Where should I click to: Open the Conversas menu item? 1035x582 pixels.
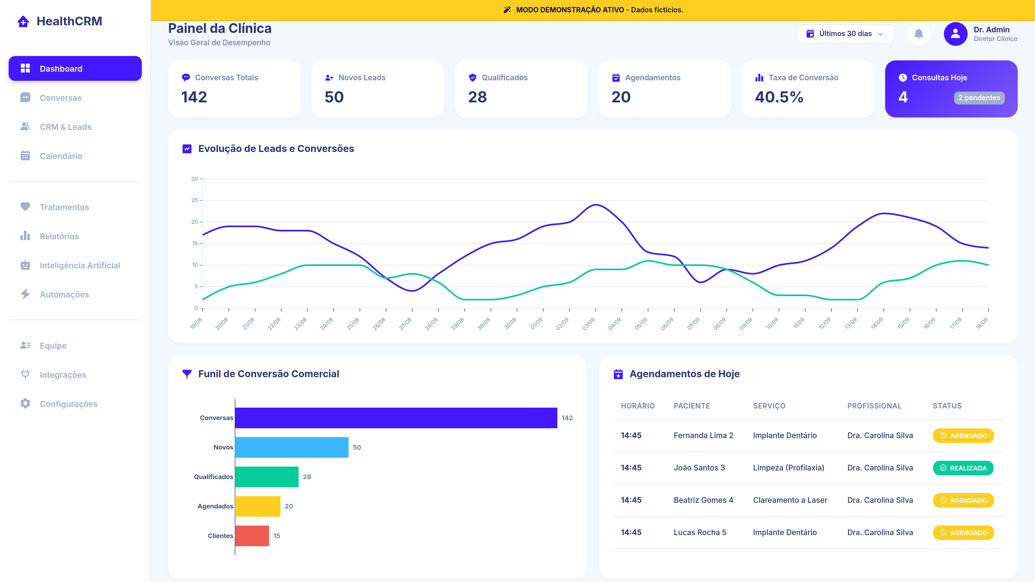coord(75,98)
